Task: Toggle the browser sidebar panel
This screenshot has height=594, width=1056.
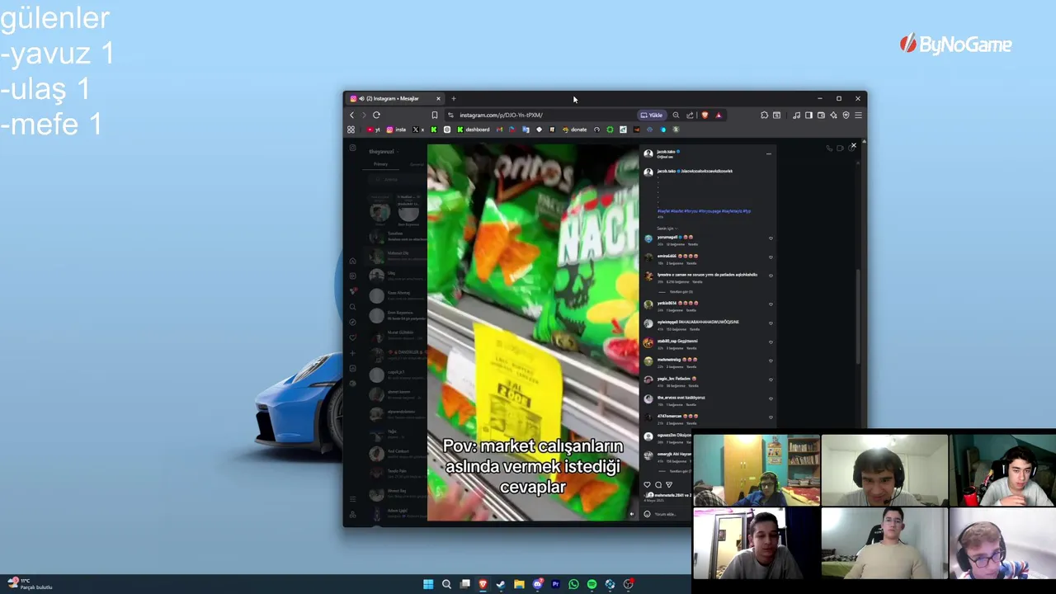Action: pos(808,115)
